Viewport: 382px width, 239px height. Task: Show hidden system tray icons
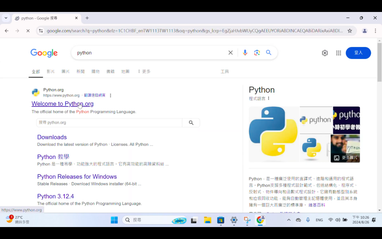click(289, 220)
